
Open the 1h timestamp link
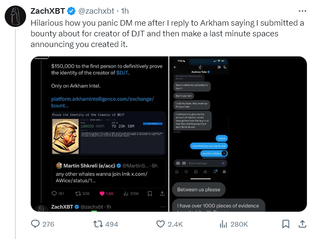click(125, 11)
